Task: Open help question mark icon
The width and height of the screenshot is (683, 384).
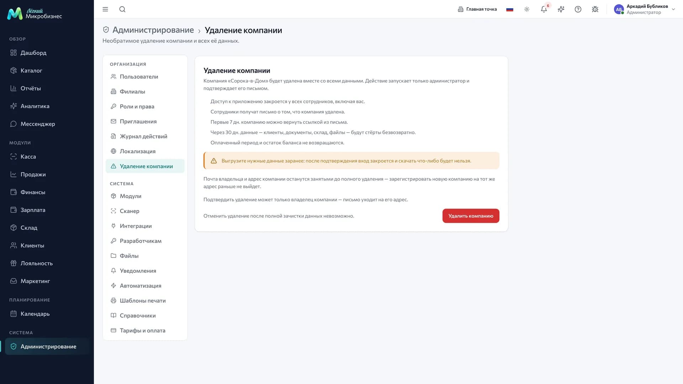Action: point(578,9)
